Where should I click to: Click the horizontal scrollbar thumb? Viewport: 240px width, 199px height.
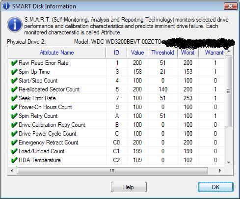112,171
